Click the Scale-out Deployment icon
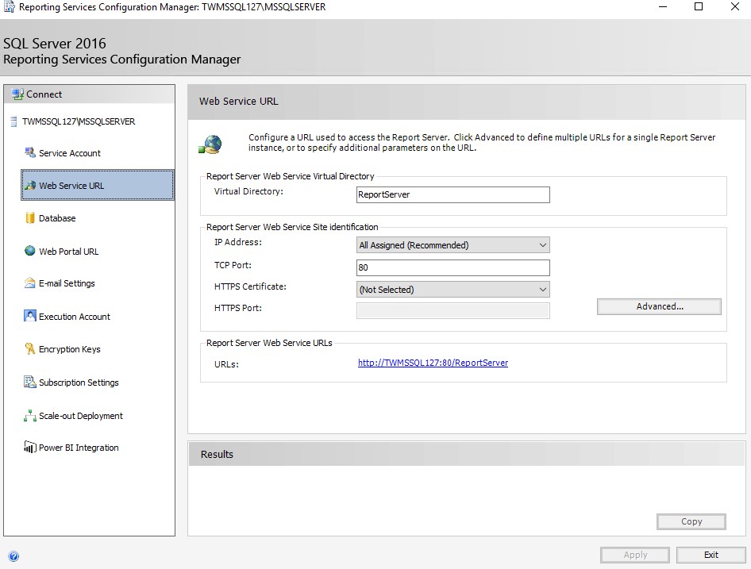Viewport: 751px width, 569px height. [29, 416]
